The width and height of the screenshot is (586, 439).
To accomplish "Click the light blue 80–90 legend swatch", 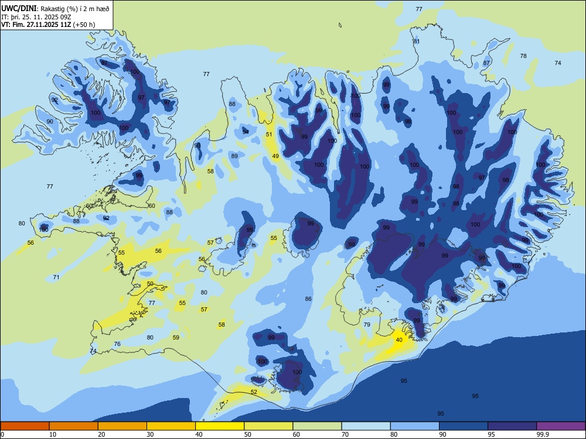I will pyautogui.click(x=415, y=426).
